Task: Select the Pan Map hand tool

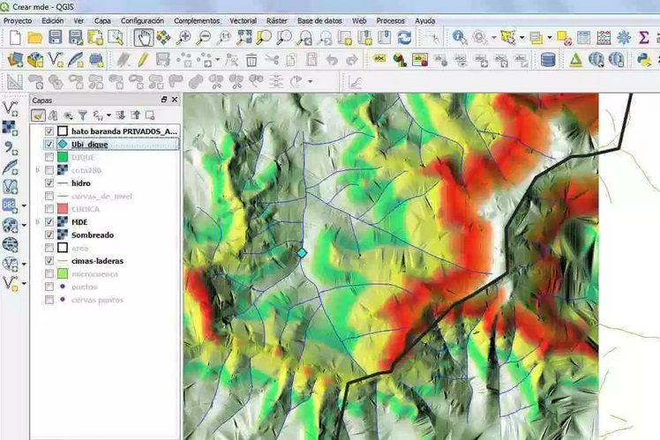Action: click(143, 37)
